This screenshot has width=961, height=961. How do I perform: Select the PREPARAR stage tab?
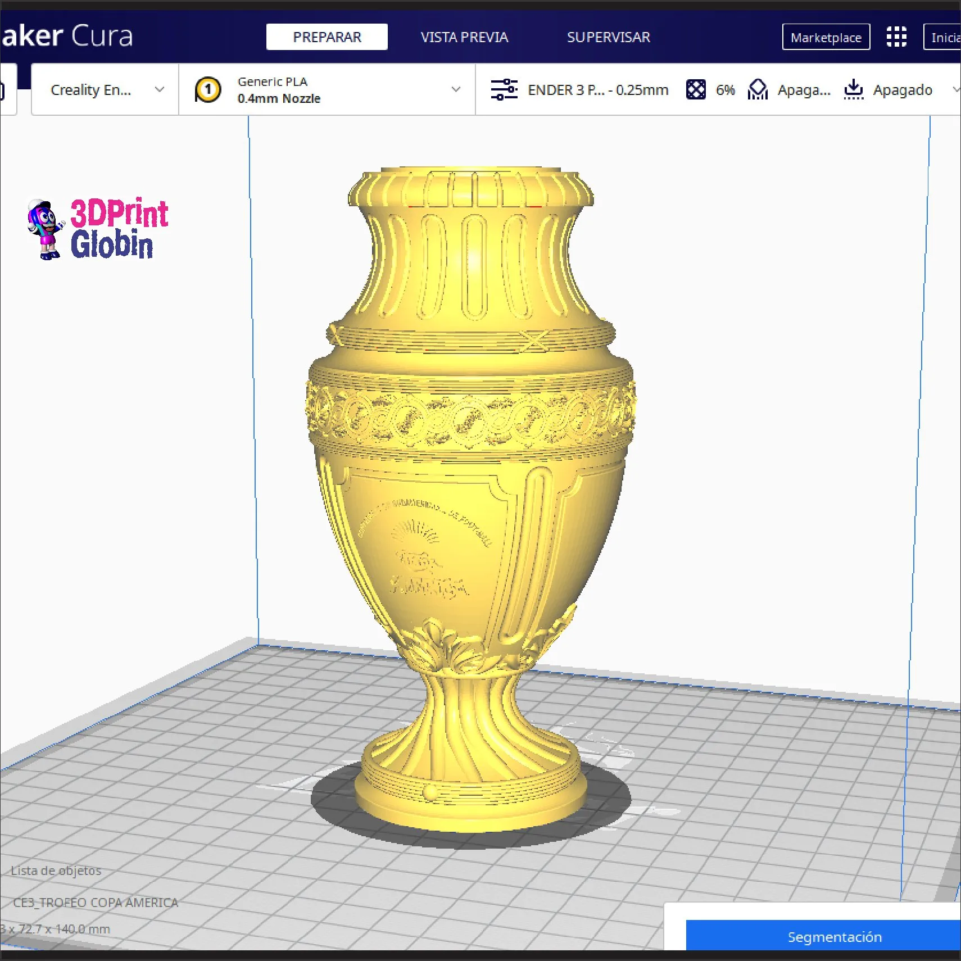(327, 37)
